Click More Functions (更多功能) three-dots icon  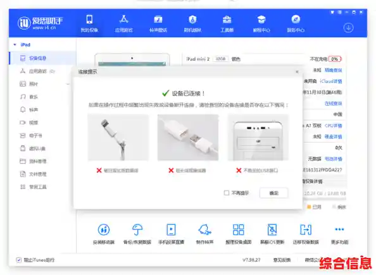tap(339, 229)
